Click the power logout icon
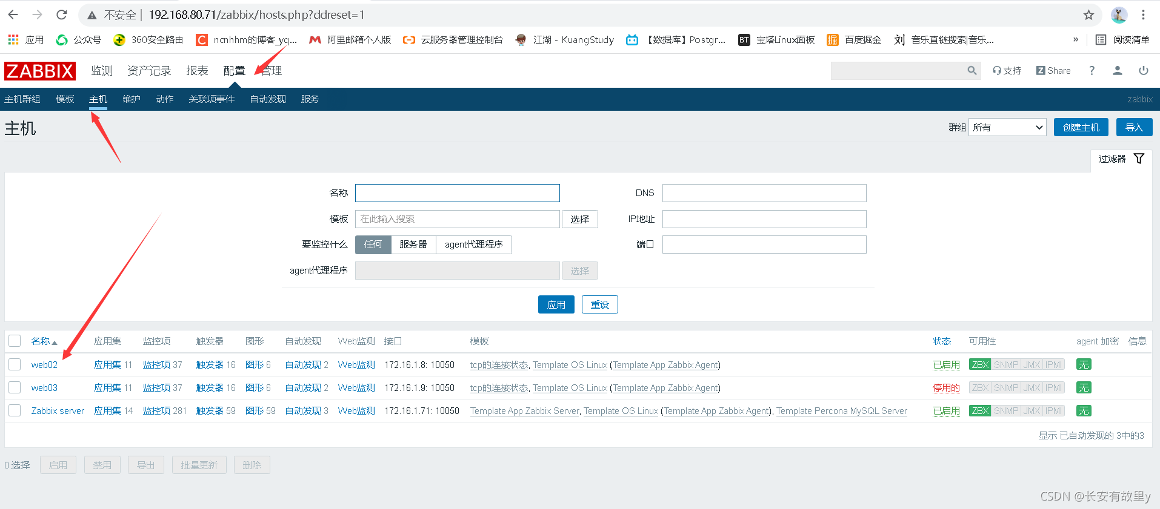The height and width of the screenshot is (509, 1160). (x=1144, y=71)
